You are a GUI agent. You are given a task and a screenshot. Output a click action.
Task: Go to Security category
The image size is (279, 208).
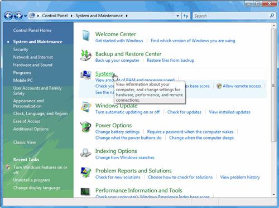[21, 49]
